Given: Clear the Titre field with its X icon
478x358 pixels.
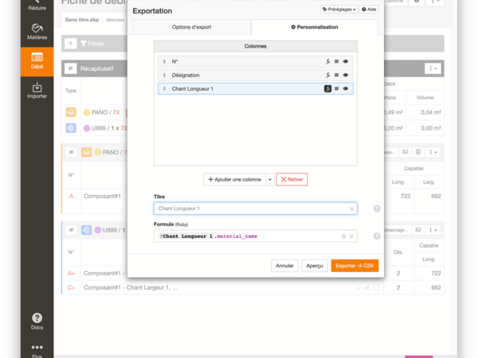Looking at the screenshot, I should click(x=351, y=208).
